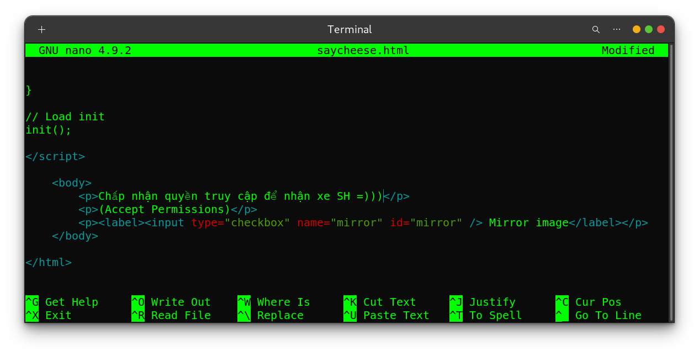Click the ^T To Spell shortcut
Viewport: 699px width, 356px height.
pos(486,315)
